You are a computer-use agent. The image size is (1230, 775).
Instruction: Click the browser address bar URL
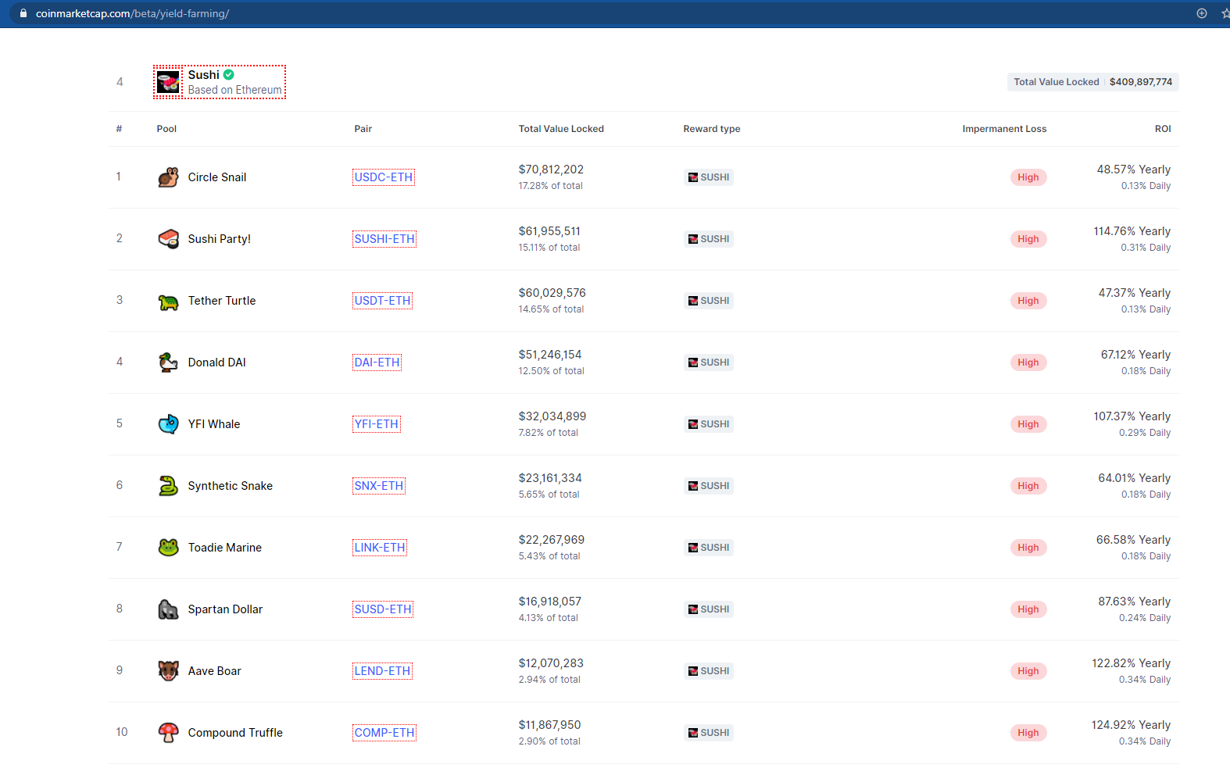pos(132,13)
